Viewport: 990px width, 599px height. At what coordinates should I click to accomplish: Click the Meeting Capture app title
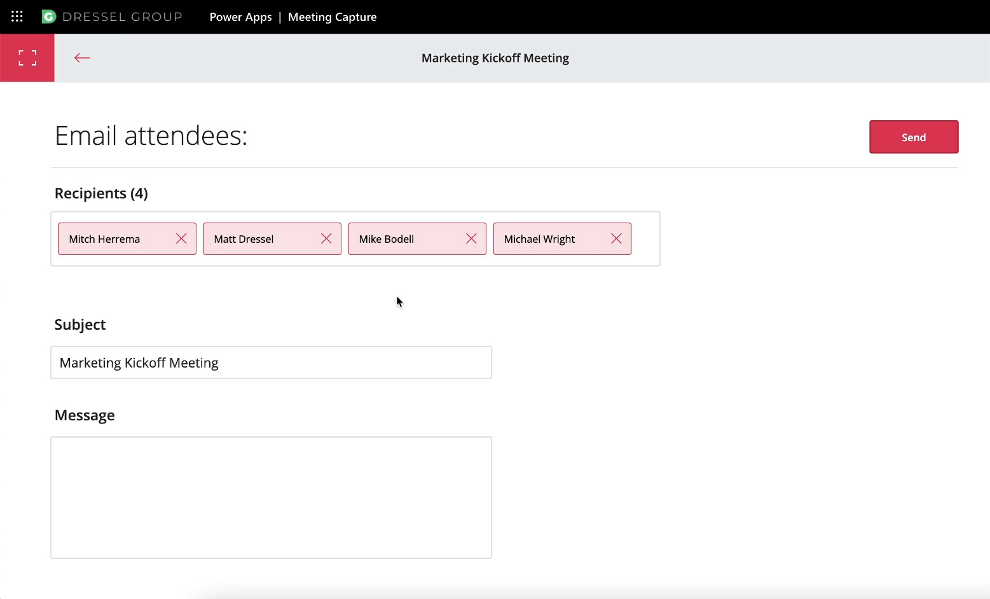(332, 17)
